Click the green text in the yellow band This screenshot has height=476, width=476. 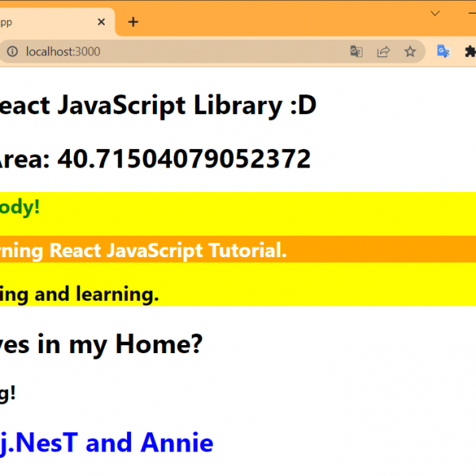pyautogui.click(x=20, y=207)
